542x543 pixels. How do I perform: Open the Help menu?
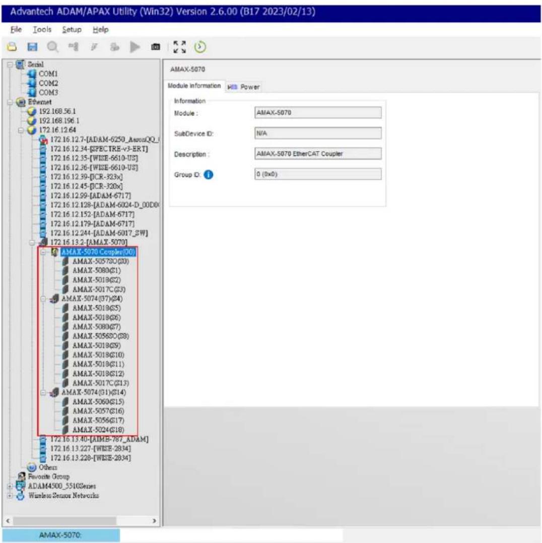[x=101, y=30]
